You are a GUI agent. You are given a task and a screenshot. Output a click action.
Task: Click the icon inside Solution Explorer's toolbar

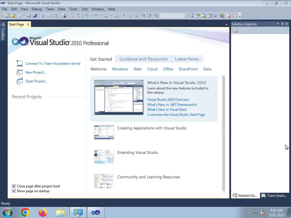click(x=235, y=30)
